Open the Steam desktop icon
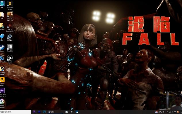Image resolution: width=182 pixels, height=114 pixels. (2, 48)
